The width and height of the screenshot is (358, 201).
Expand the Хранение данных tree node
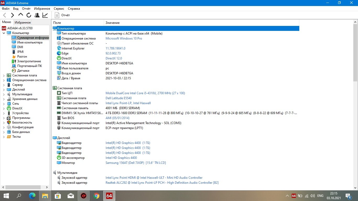4,99
